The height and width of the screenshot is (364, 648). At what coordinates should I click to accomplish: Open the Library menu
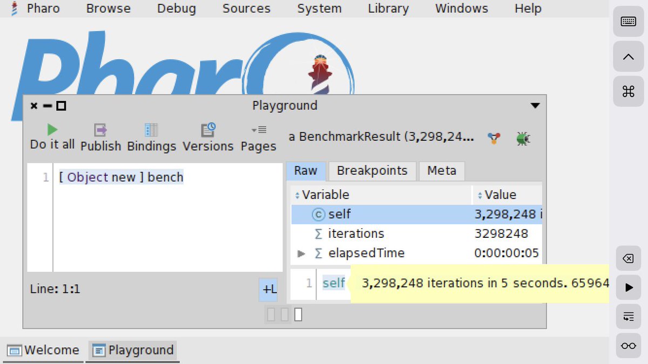point(388,9)
